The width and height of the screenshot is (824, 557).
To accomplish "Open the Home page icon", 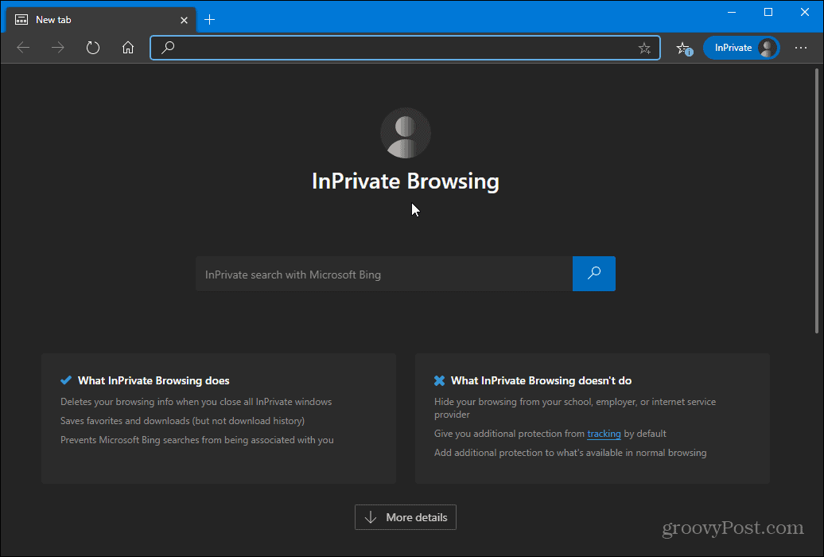I will tap(128, 48).
